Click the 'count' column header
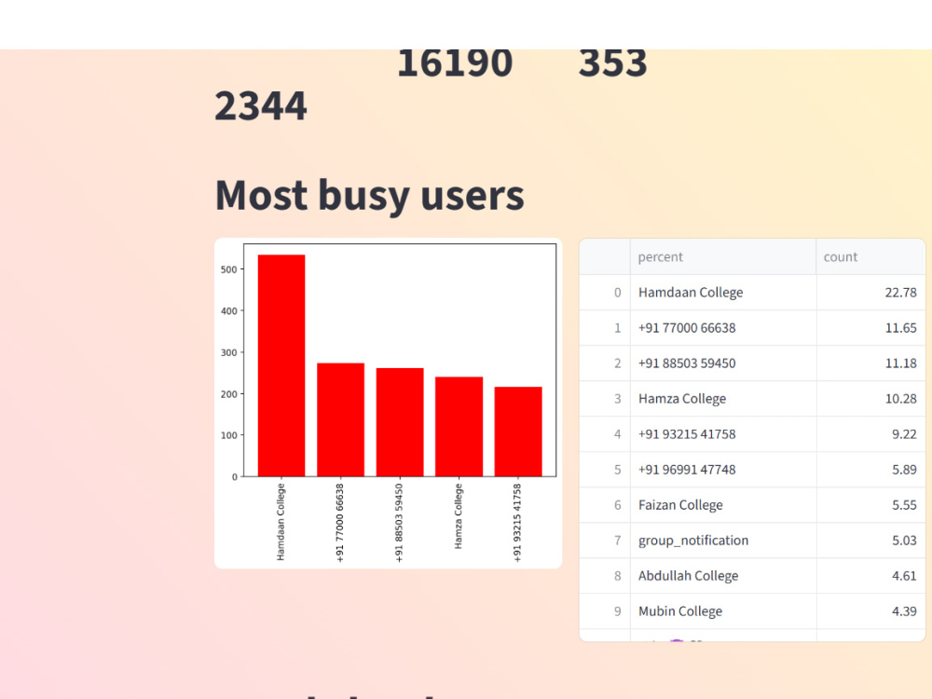 pos(870,257)
